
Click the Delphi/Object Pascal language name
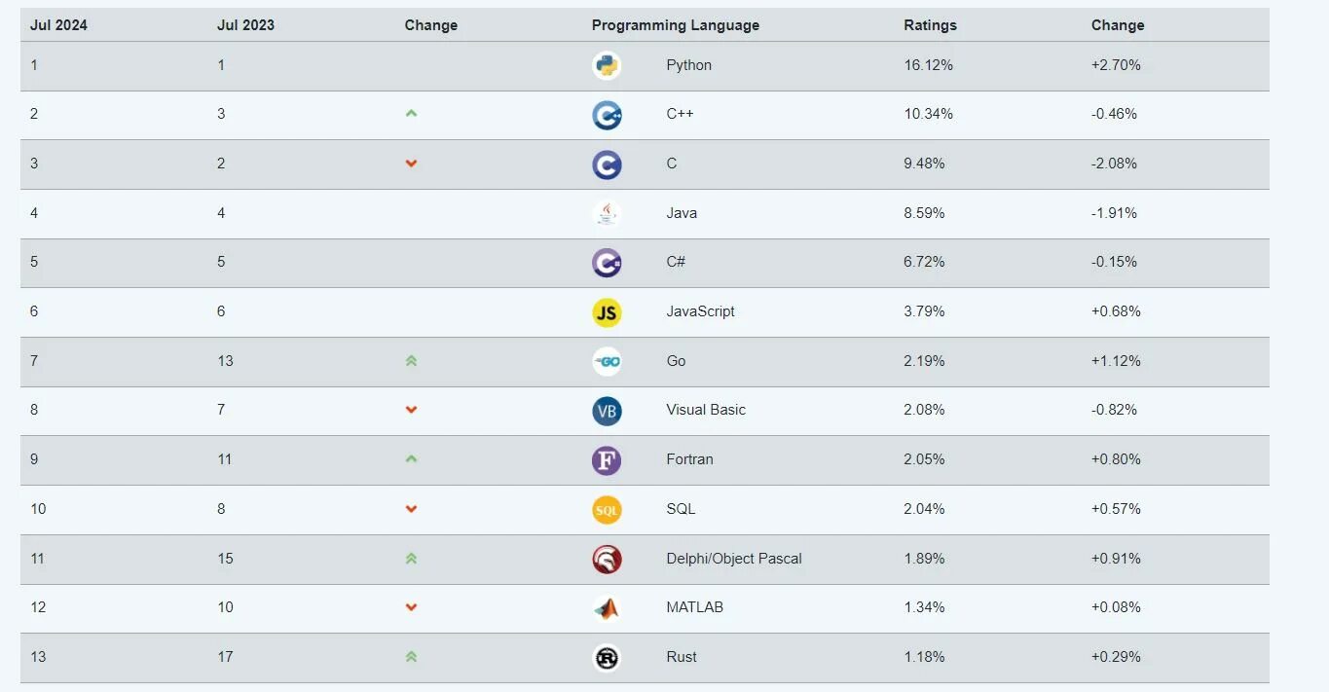pos(734,559)
